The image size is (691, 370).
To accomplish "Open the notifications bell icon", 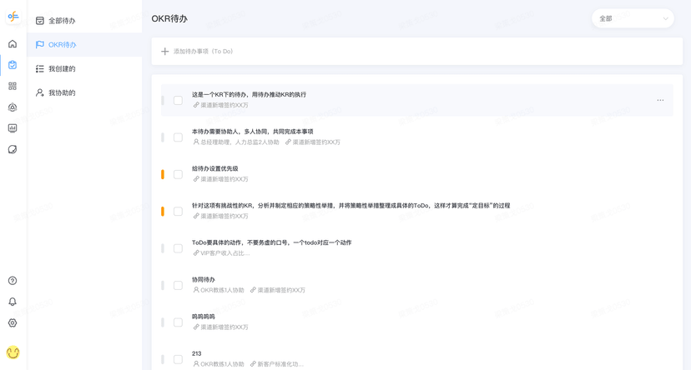I will tap(13, 302).
